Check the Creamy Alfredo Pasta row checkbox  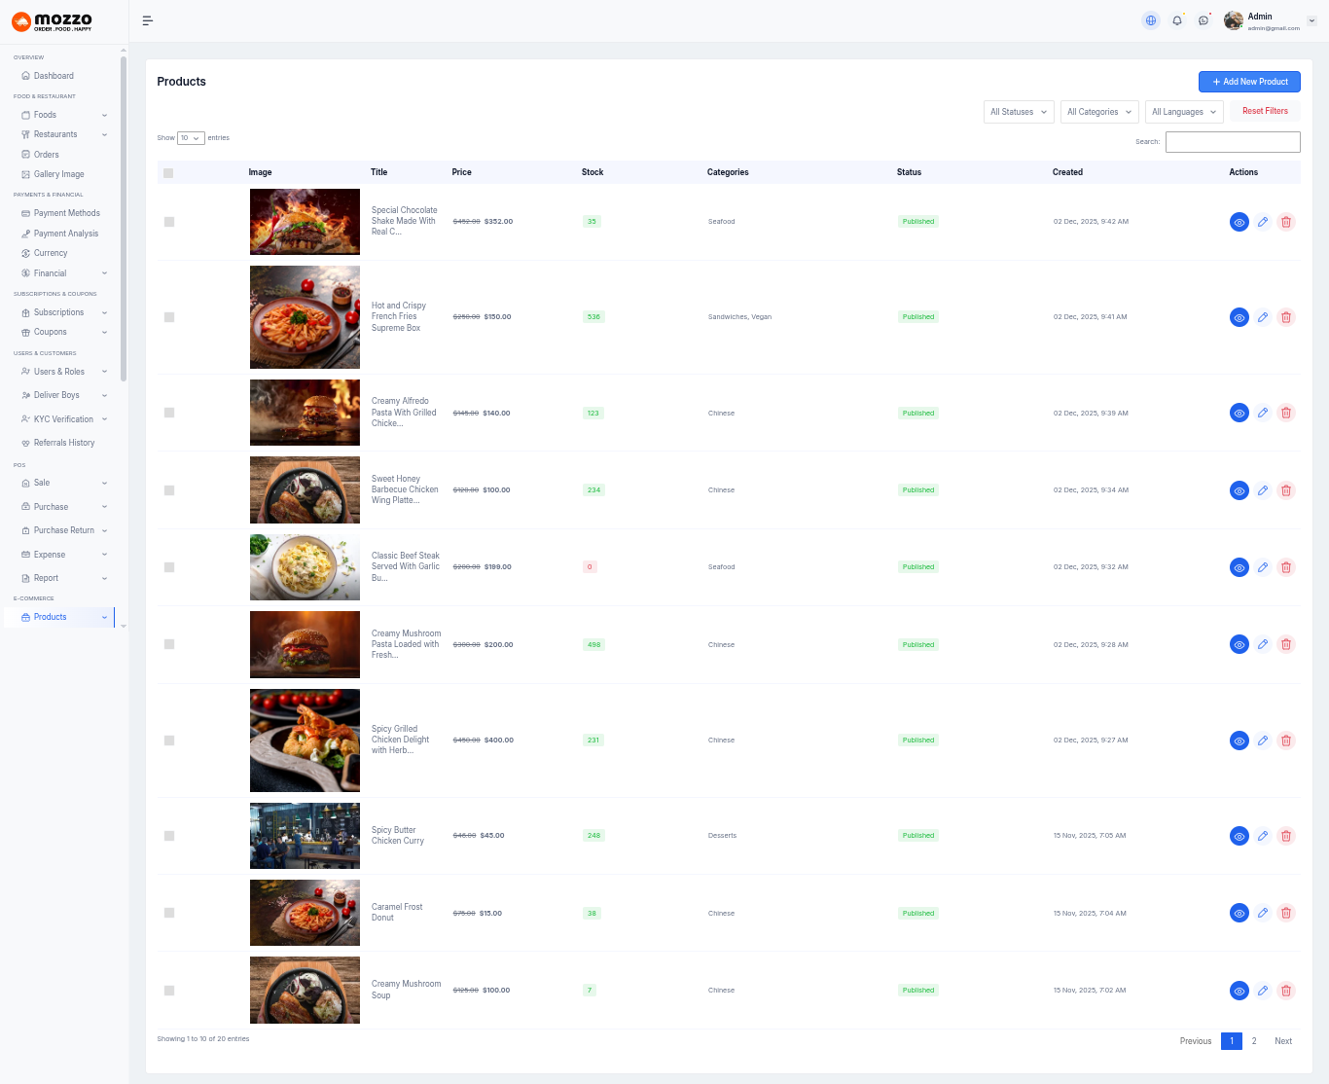(x=169, y=413)
